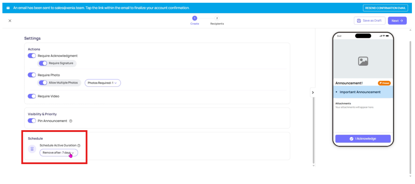
Task: Expand the Remove after 7 days dropdown
Action: (x=59, y=153)
